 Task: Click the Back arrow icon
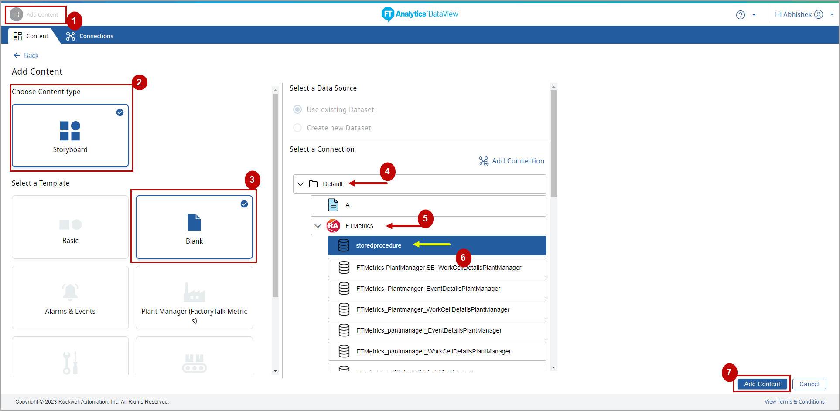click(17, 55)
